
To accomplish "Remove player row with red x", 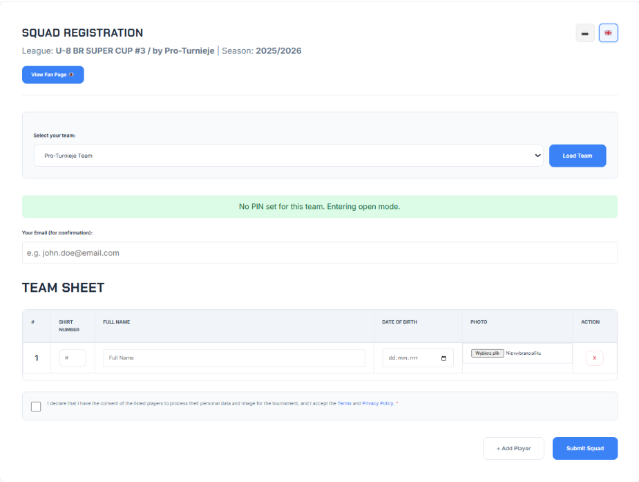I will 594,358.
